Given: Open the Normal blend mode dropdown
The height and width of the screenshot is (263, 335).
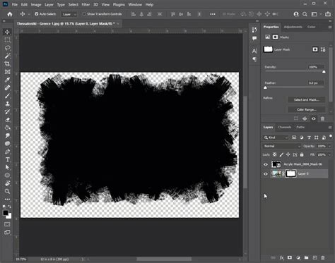Looking at the screenshot, I should pos(282,146).
